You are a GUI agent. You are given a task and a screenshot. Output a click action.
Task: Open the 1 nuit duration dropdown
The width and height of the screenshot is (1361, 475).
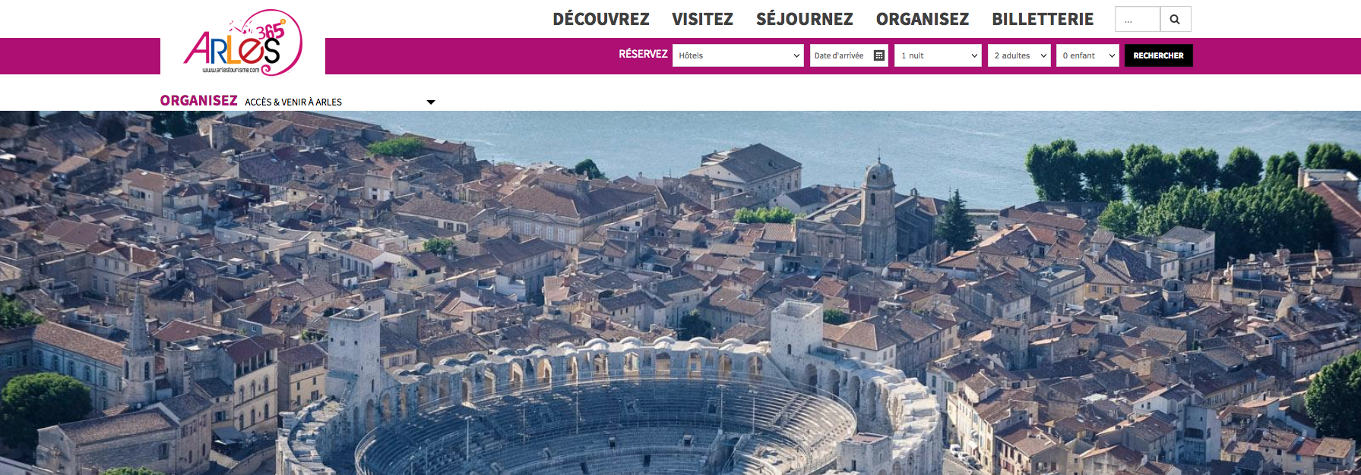pyautogui.click(x=939, y=55)
